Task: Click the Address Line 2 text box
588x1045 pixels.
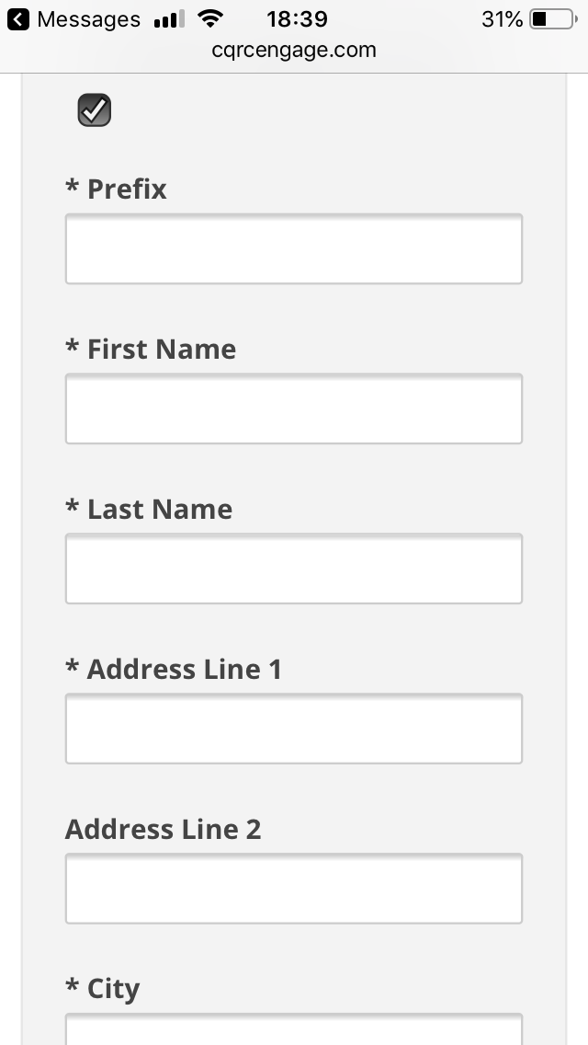Action: pyautogui.click(x=294, y=889)
